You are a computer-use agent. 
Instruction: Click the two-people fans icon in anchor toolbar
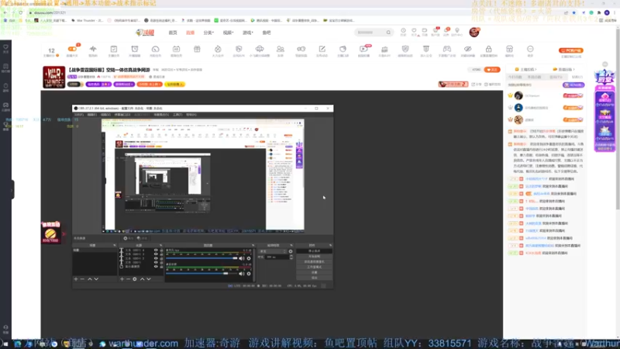point(281,49)
